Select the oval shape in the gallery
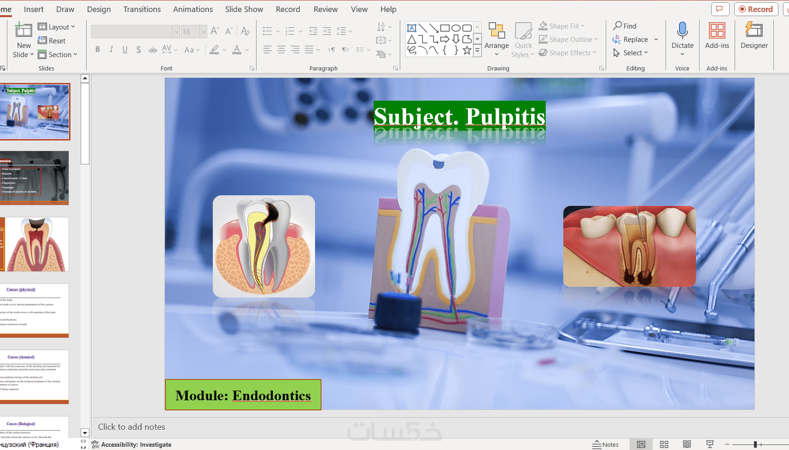789x450 pixels. click(456, 28)
